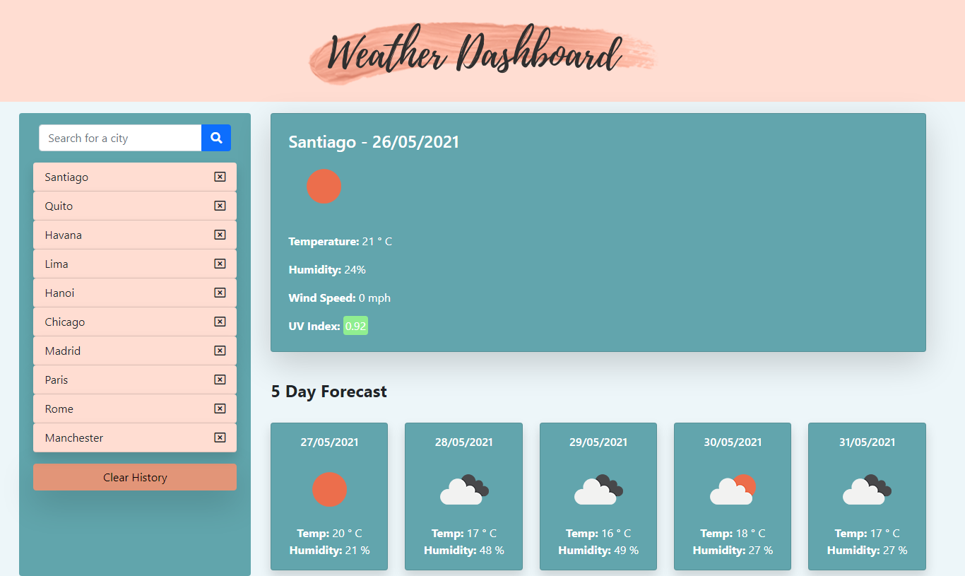
Task: Delete Quito using its X icon
Action: point(220,206)
